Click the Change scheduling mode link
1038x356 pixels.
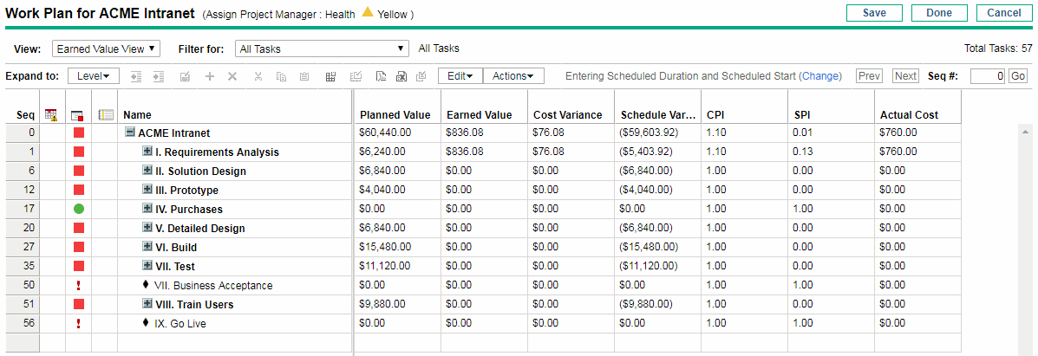pos(820,76)
